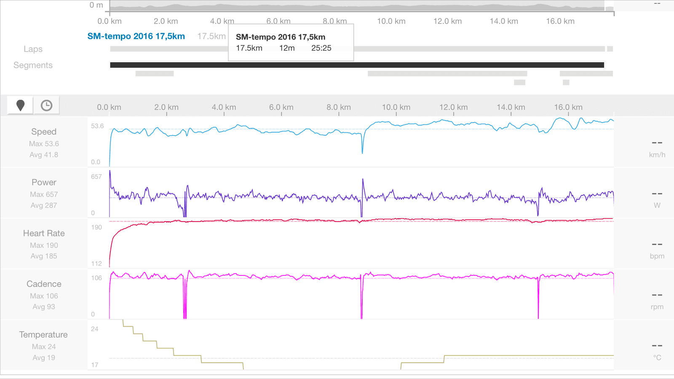Click the long gray lap bar
Image resolution: width=674 pixels, height=379 pixels.
coord(463,49)
